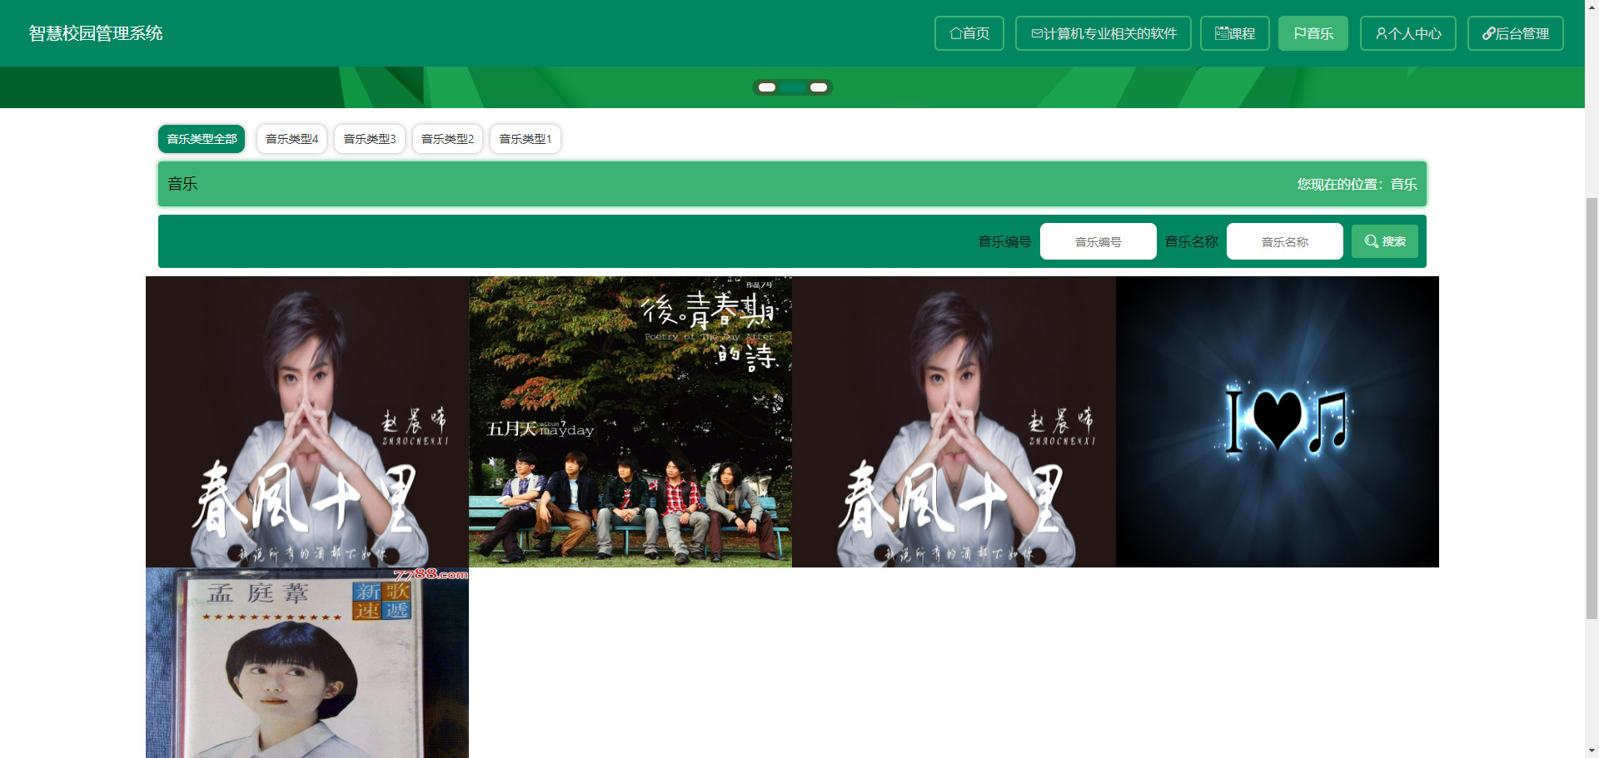This screenshot has width=1599, height=758.
Task: Select the 音乐 navigation item
Action: click(1313, 33)
